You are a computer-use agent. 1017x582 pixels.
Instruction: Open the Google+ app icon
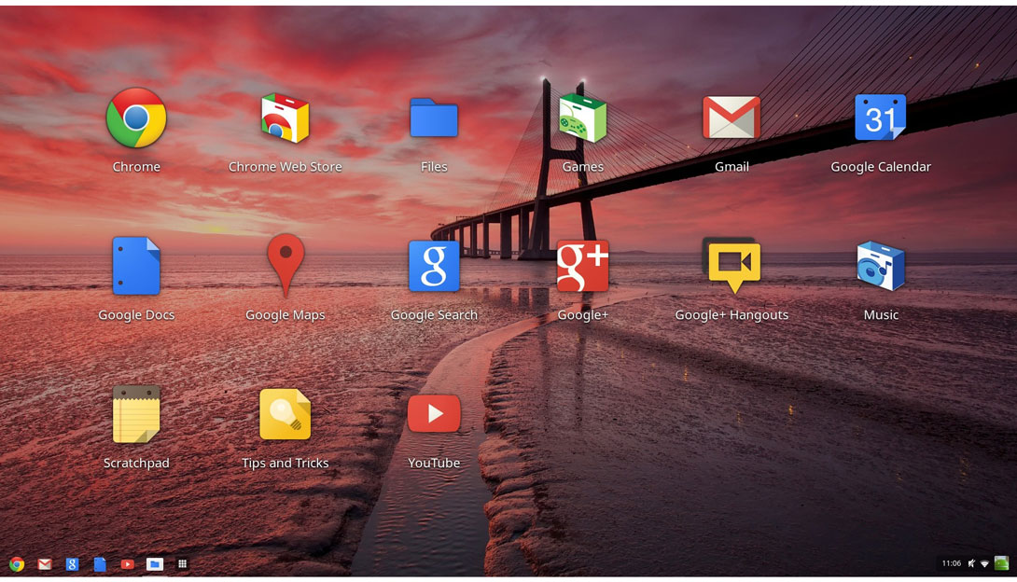(x=582, y=266)
